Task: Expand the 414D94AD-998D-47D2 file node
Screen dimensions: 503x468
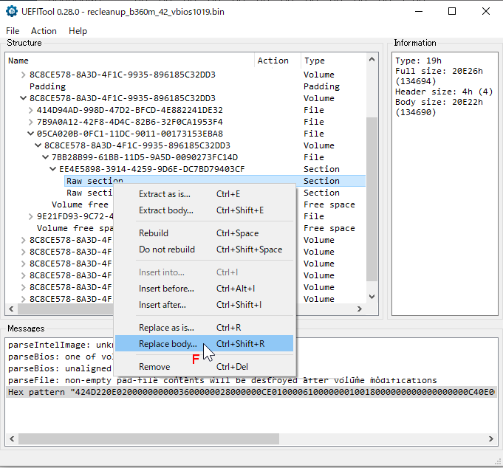Action: tap(31, 110)
